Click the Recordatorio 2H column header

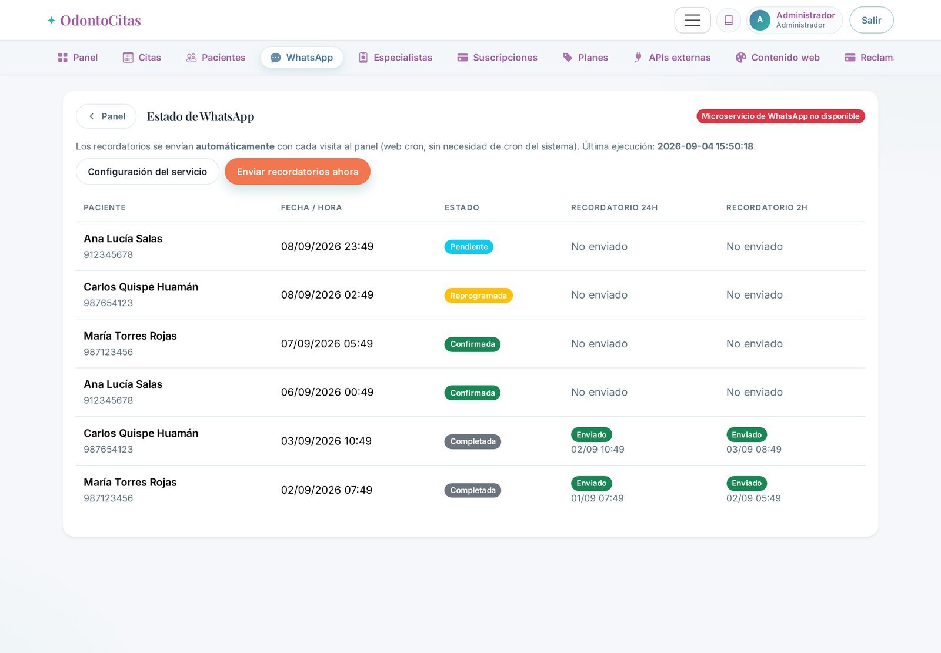click(767, 207)
